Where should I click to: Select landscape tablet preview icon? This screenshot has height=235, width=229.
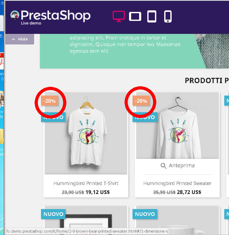(x=135, y=16)
